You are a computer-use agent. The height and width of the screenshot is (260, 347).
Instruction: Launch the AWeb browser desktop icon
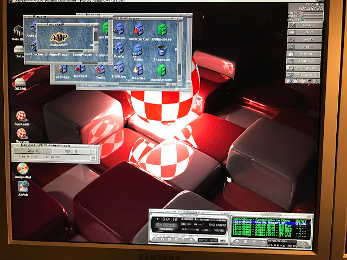pyautogui.click(x=23, y=188)
